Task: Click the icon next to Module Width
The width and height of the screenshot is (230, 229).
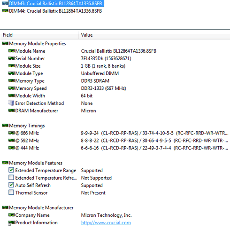Action: pos(11,95)
